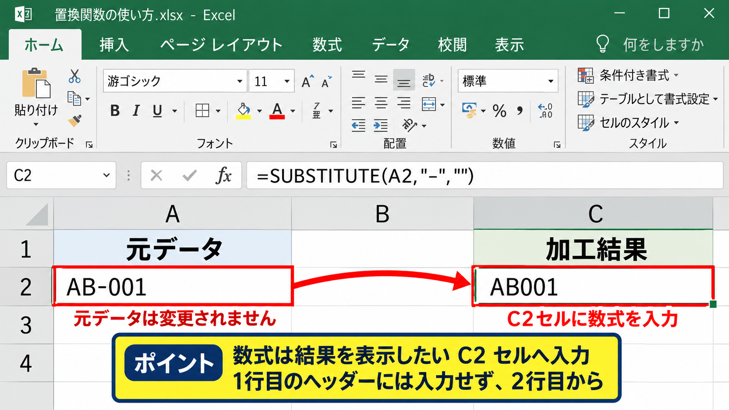The image size is (729, 410).
Task: Cut selection with the scissors icon
Action: coord(75,76)
